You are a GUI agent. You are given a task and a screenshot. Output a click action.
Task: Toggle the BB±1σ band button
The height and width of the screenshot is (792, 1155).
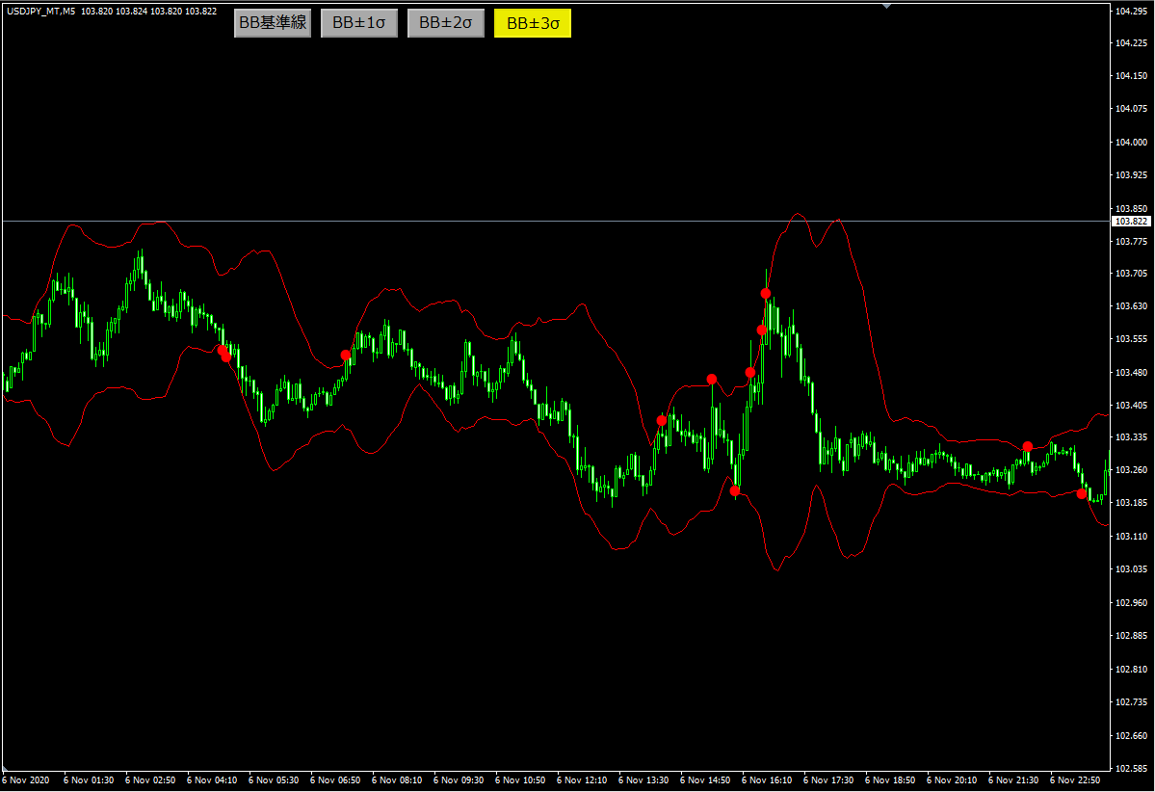pos(358,23)
